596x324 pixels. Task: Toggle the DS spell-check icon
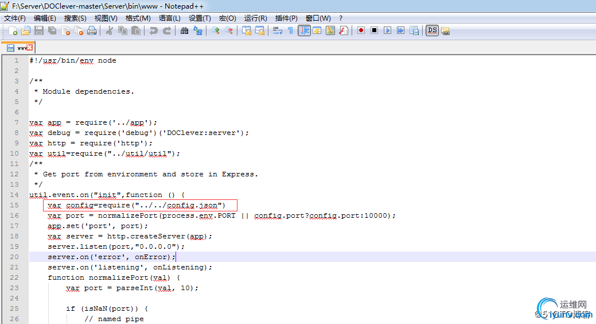(x=432, y=31)
